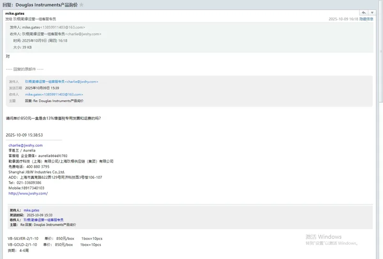This screenshot has height=259, width=383.
Task: Select the reply text 对
Action: click(x=8, y=56)
